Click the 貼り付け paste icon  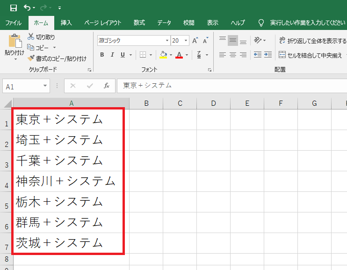[x=15, y=41]
